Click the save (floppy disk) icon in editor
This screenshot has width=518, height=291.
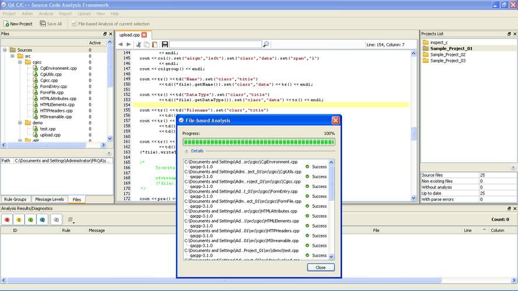coord(165,44)
